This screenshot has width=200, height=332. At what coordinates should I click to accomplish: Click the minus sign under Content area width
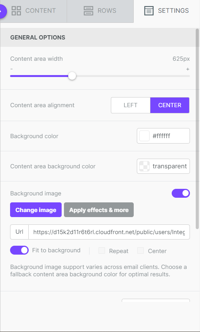[x=12, y=69]
